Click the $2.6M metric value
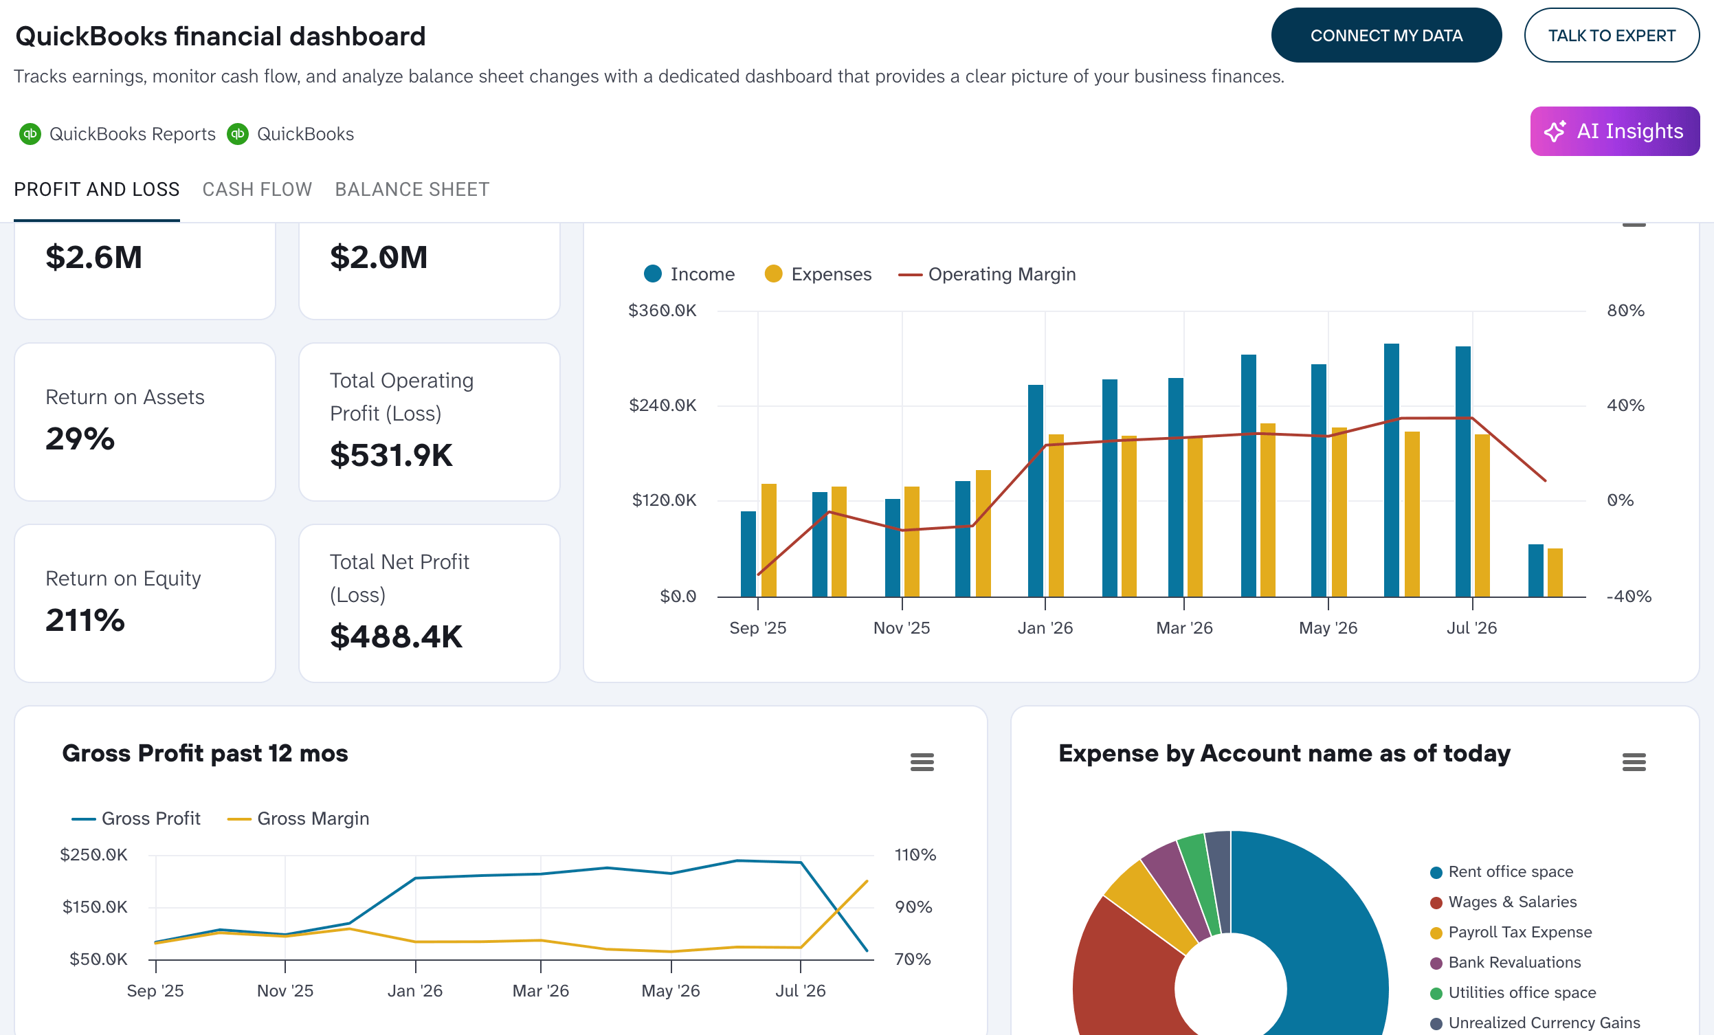This screenshot has height=1035, width=1714. [93, 257]
